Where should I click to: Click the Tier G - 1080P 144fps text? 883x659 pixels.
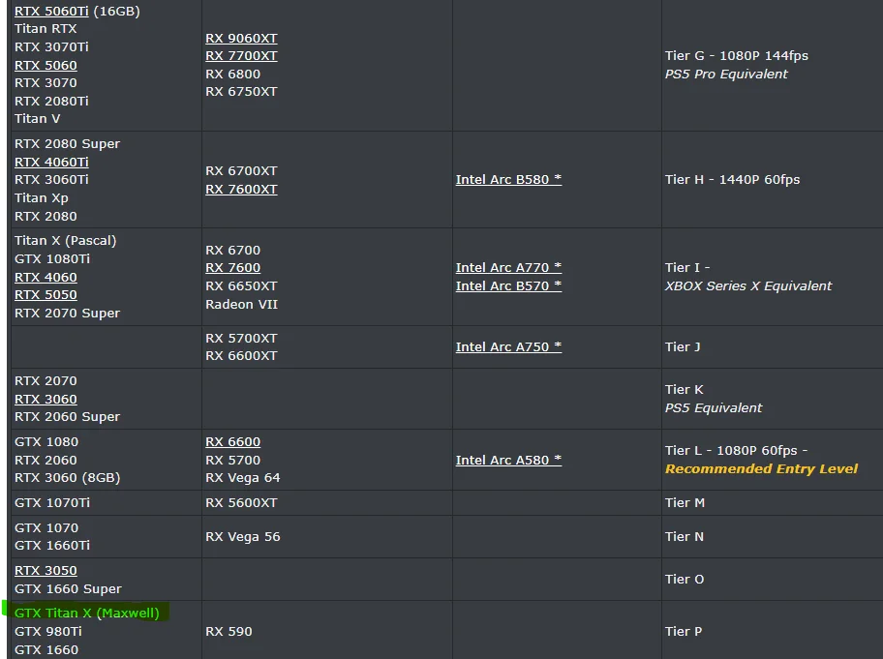pyautogui.click(x=736, y=56)
